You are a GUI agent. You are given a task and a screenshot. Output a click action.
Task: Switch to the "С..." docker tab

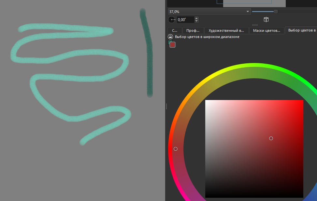click(x=175, y=31)
